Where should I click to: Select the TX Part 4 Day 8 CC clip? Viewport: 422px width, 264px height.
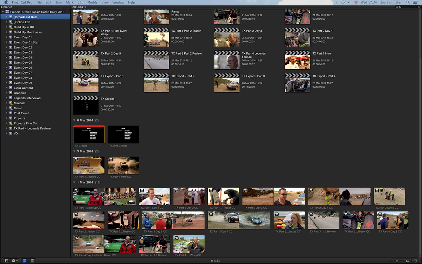coord(393,220)
